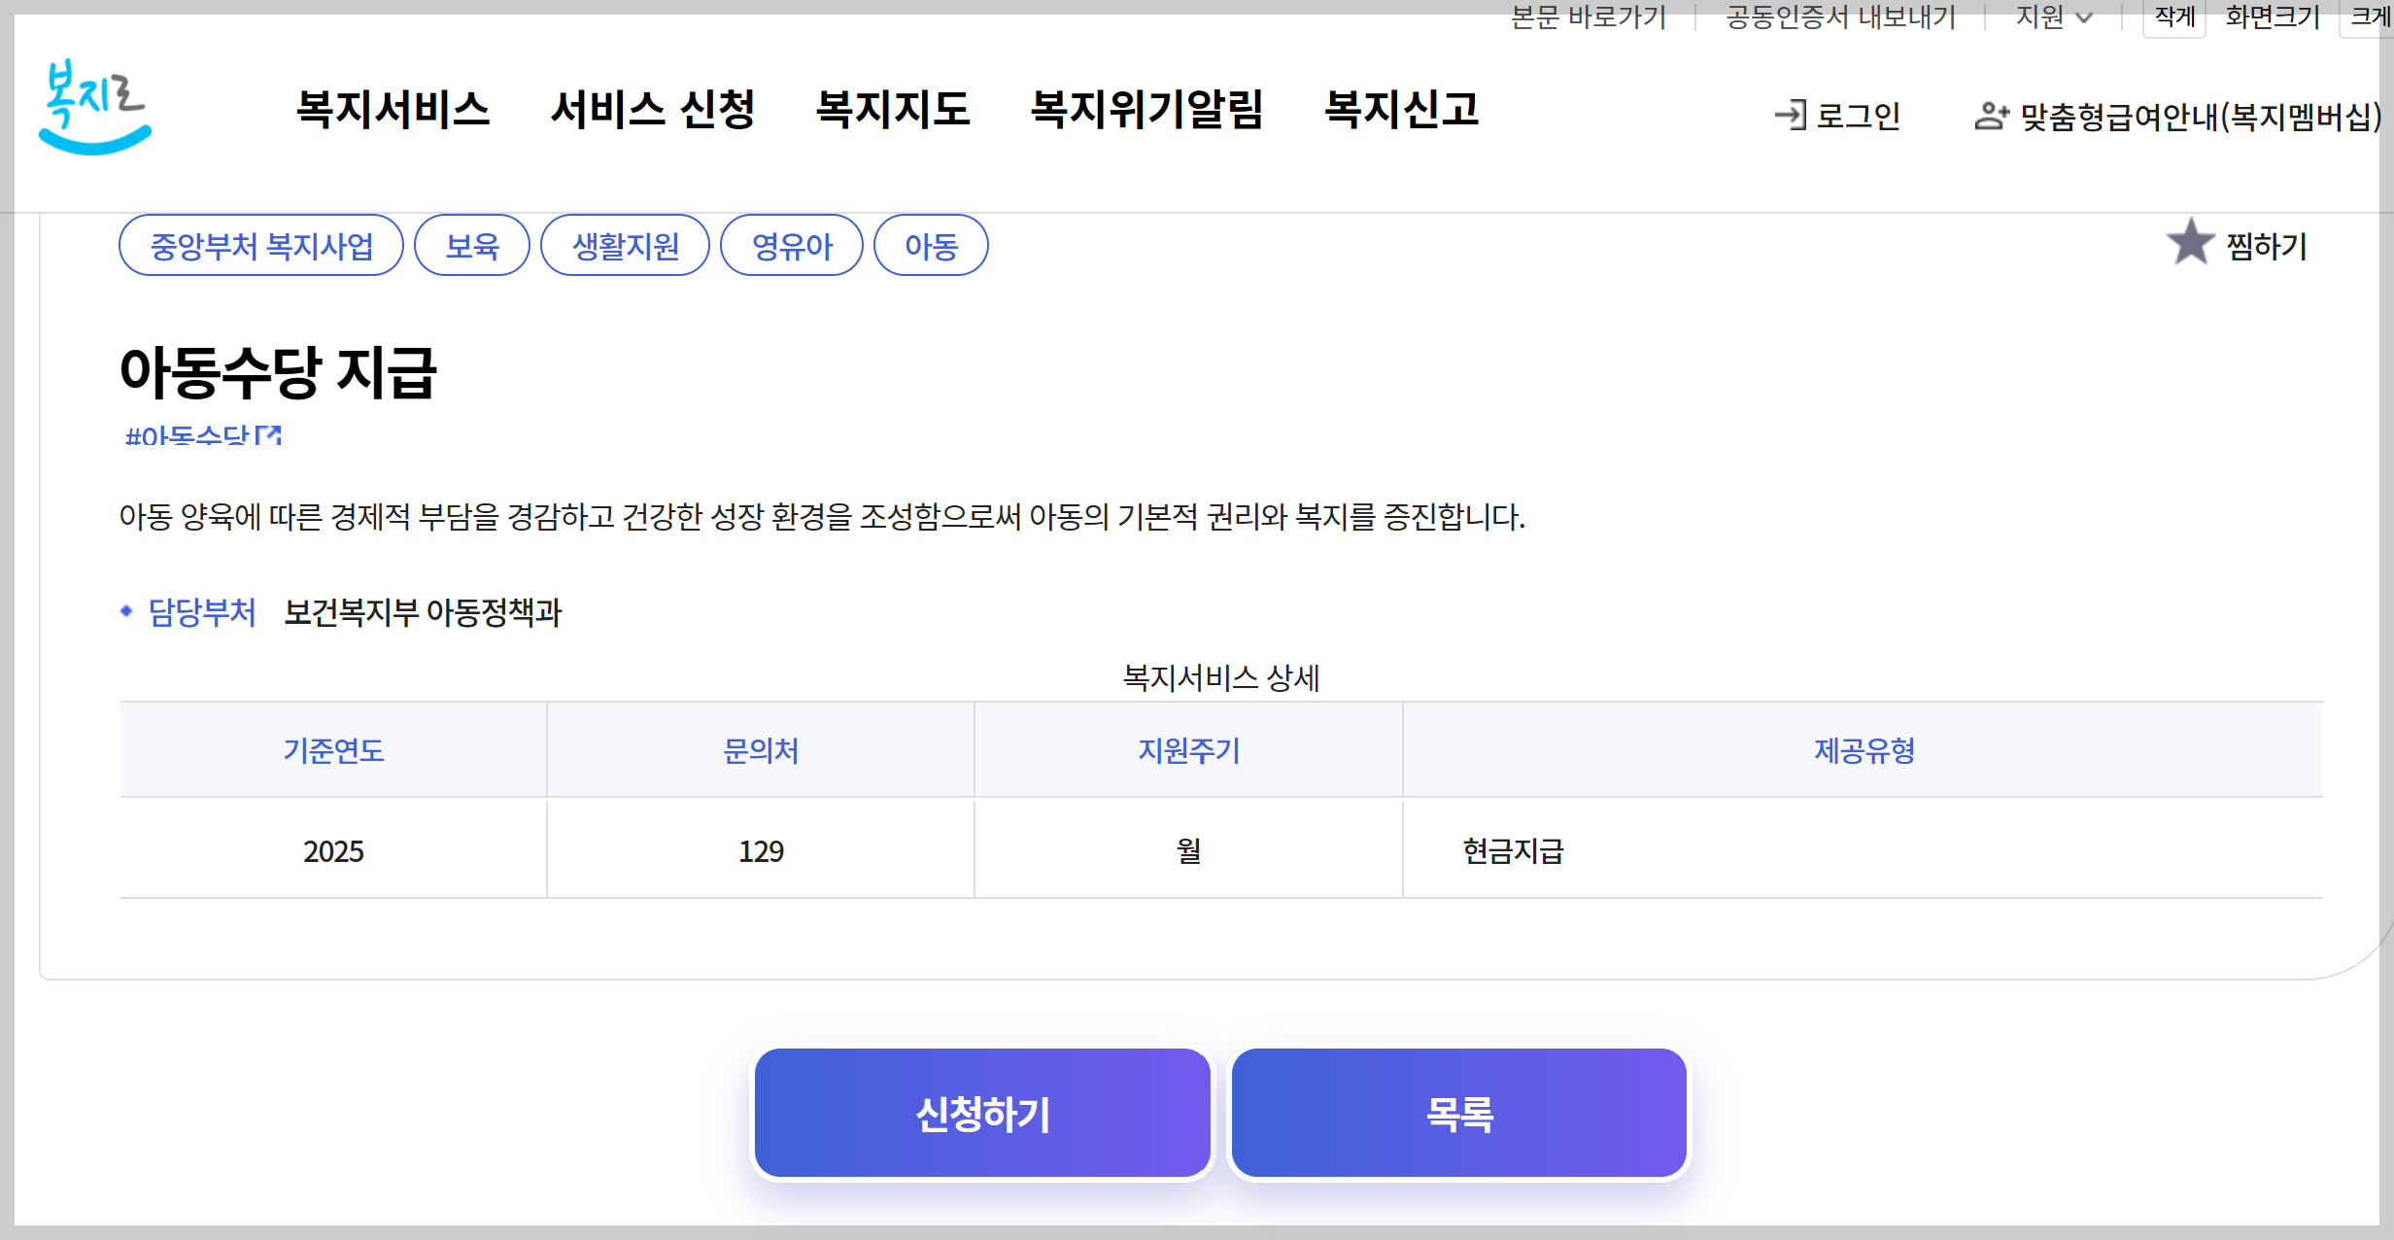Click the 아동 tag chip
Image resolution: width=2394 pixels, height=1240 pixels.
[931, 246]
